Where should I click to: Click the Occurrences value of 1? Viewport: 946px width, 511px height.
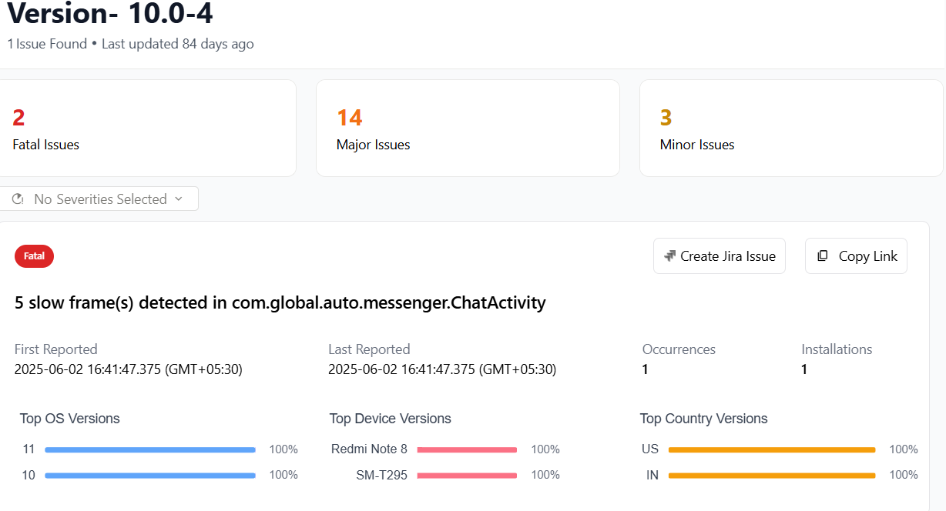click(x=645, y=369)
